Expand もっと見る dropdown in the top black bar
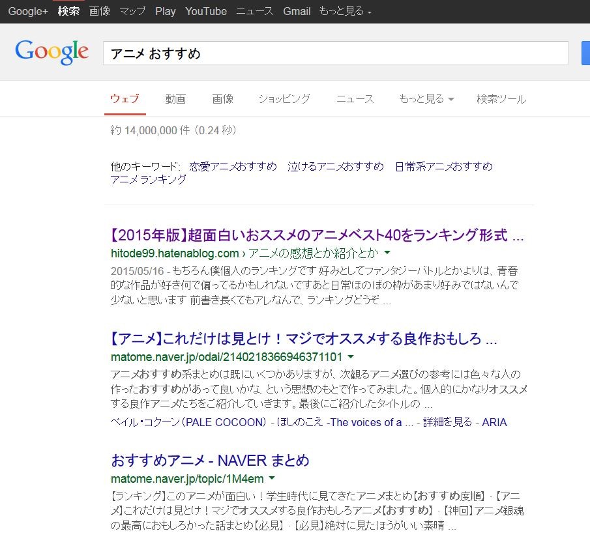 pyautogui.click(x=345, y=11)
